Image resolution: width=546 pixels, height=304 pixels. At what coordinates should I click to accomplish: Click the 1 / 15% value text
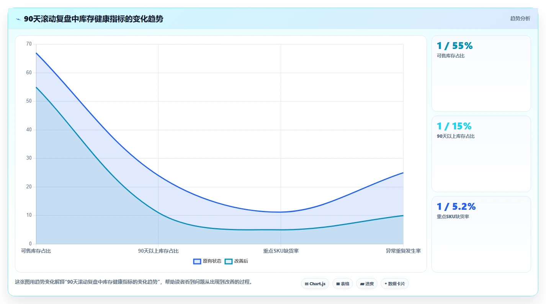[454, 126]
